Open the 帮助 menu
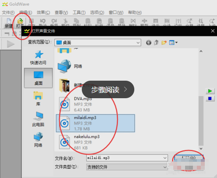This screenshot has width=217, height=178. (x=135, y=13)
